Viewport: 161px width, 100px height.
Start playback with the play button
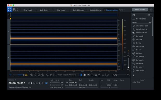coord(37,83)
